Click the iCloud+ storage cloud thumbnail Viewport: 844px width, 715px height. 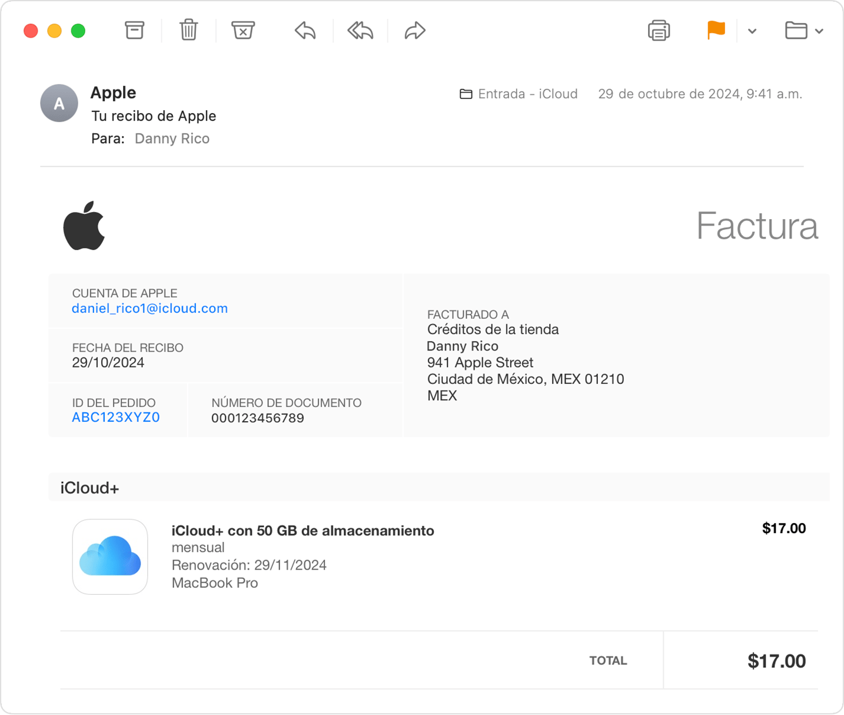tap(109, 557)
